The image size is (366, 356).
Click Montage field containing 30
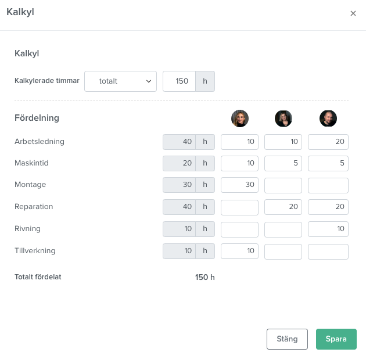[x=239, y=185]
